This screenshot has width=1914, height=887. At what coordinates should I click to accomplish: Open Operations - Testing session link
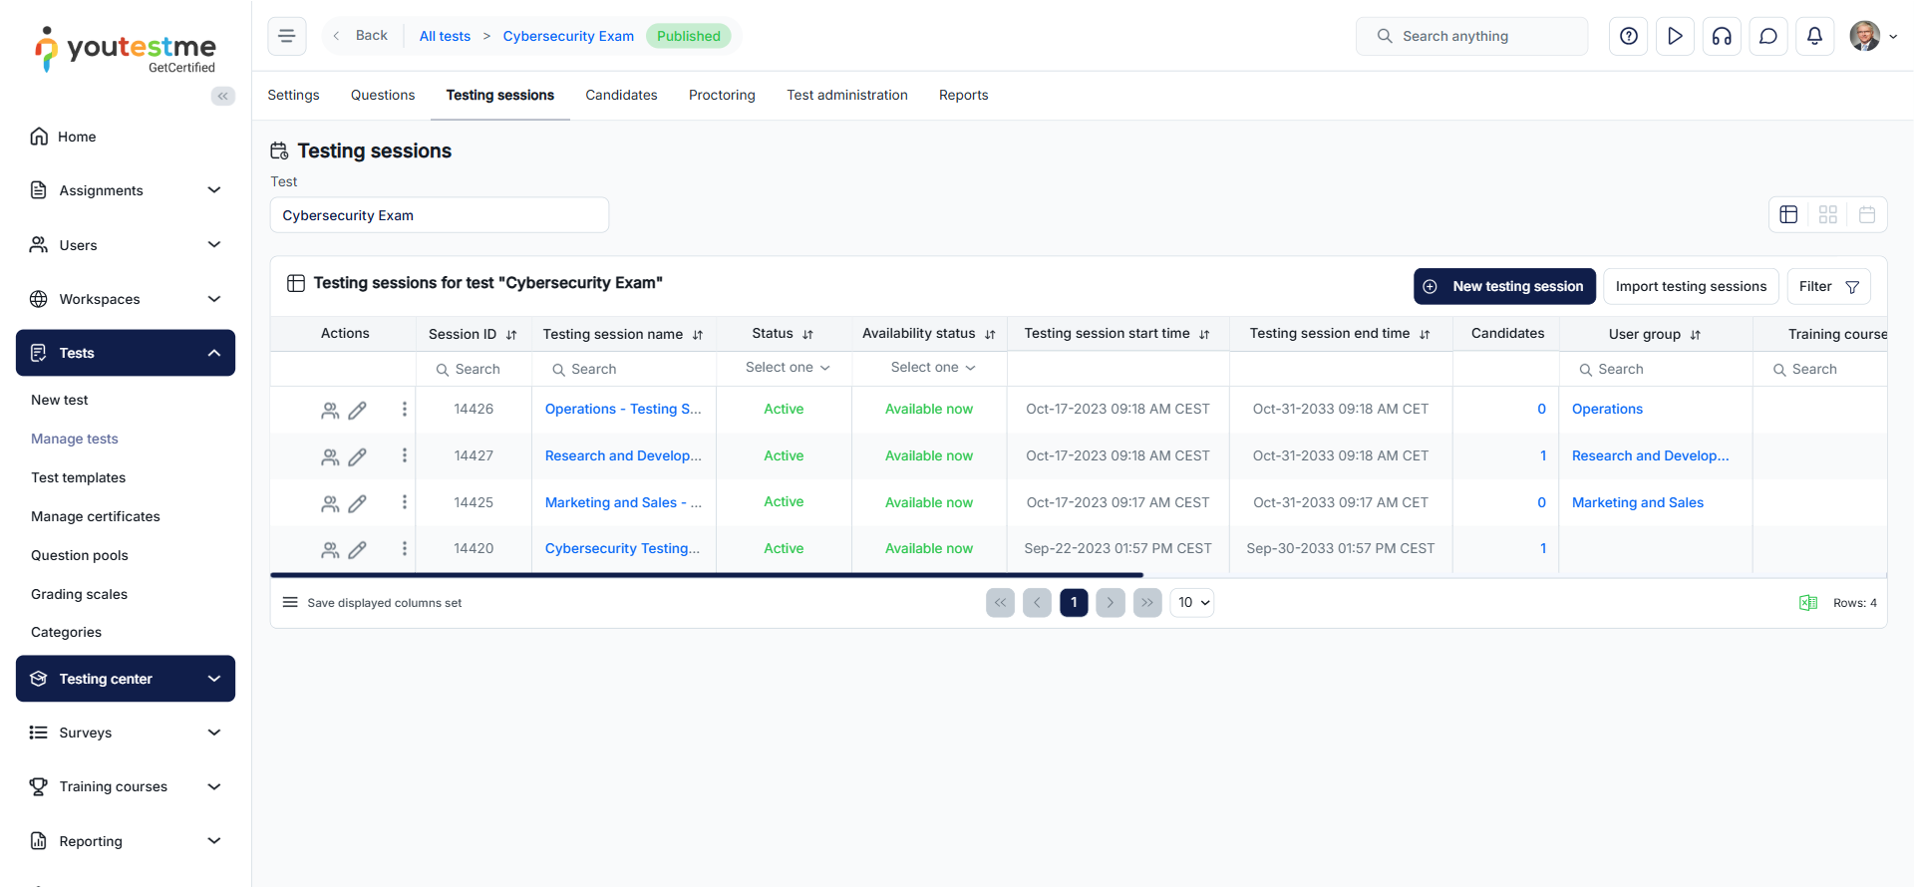click(622, 410)
